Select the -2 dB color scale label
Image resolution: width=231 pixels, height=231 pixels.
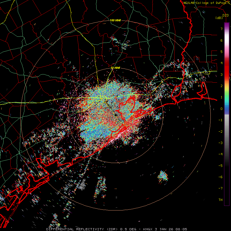pyautogui.click(x=220, y=132)
